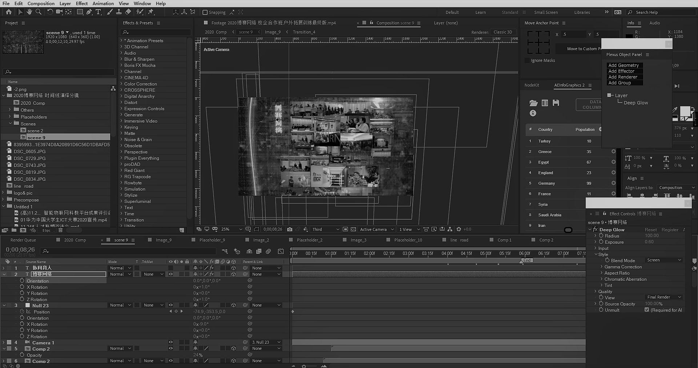Open the Composition menu

pos(41,3)
